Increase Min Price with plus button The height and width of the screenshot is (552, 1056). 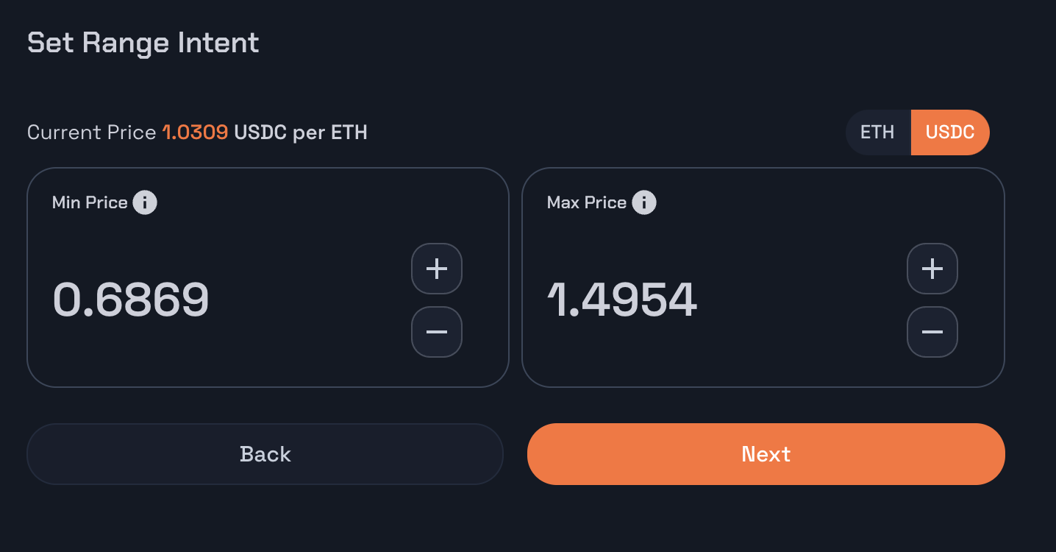coord(437,269)
